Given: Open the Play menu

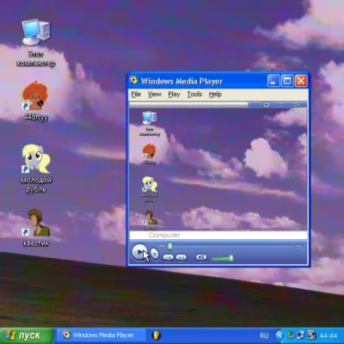Looking at the screenshot, I should click(174, 95).
